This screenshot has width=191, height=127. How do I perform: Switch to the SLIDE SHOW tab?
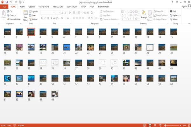pyautogui.click(x=72, y=7)
